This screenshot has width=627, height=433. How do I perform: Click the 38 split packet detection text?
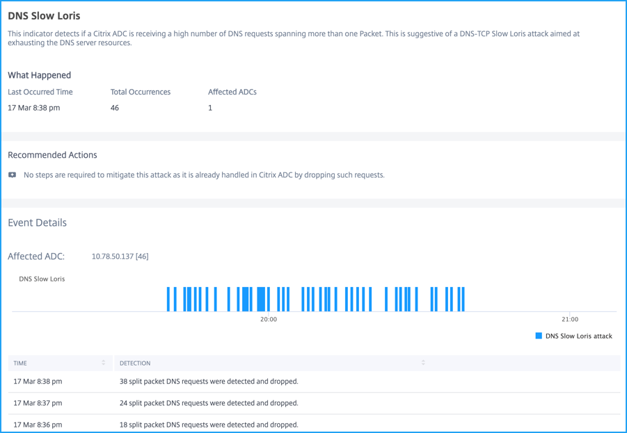[209, 382]
